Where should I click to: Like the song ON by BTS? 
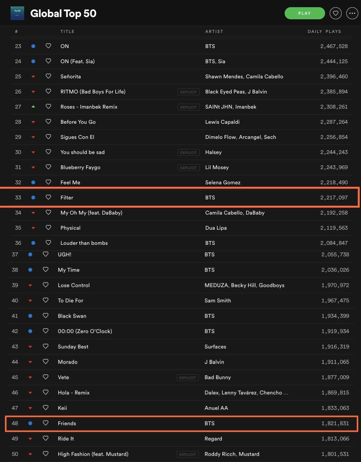coord(48,46)
